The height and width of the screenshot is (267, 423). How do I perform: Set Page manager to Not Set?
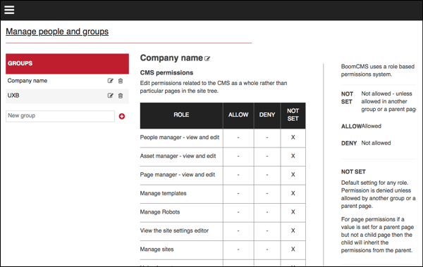293,175
